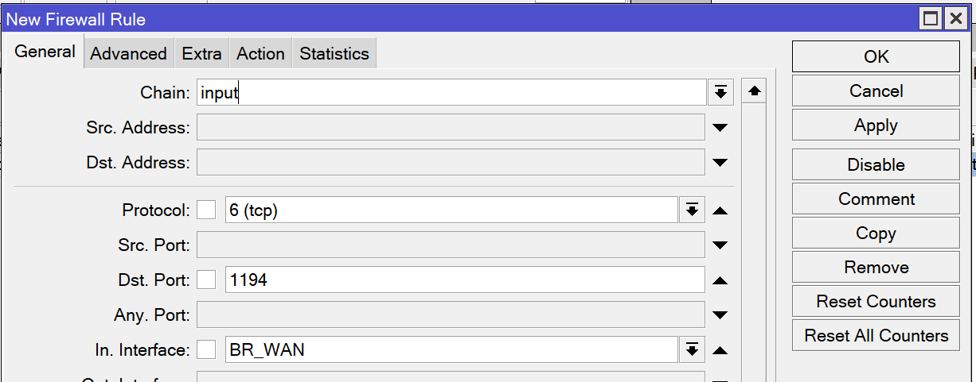Click the scroll up arrow button
976x382 pixels.
coord(754,92)
